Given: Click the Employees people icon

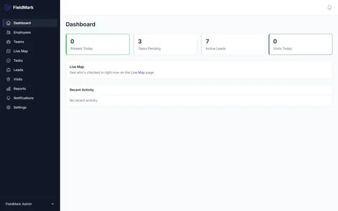Looking at the screenshot, I should 8,32.
